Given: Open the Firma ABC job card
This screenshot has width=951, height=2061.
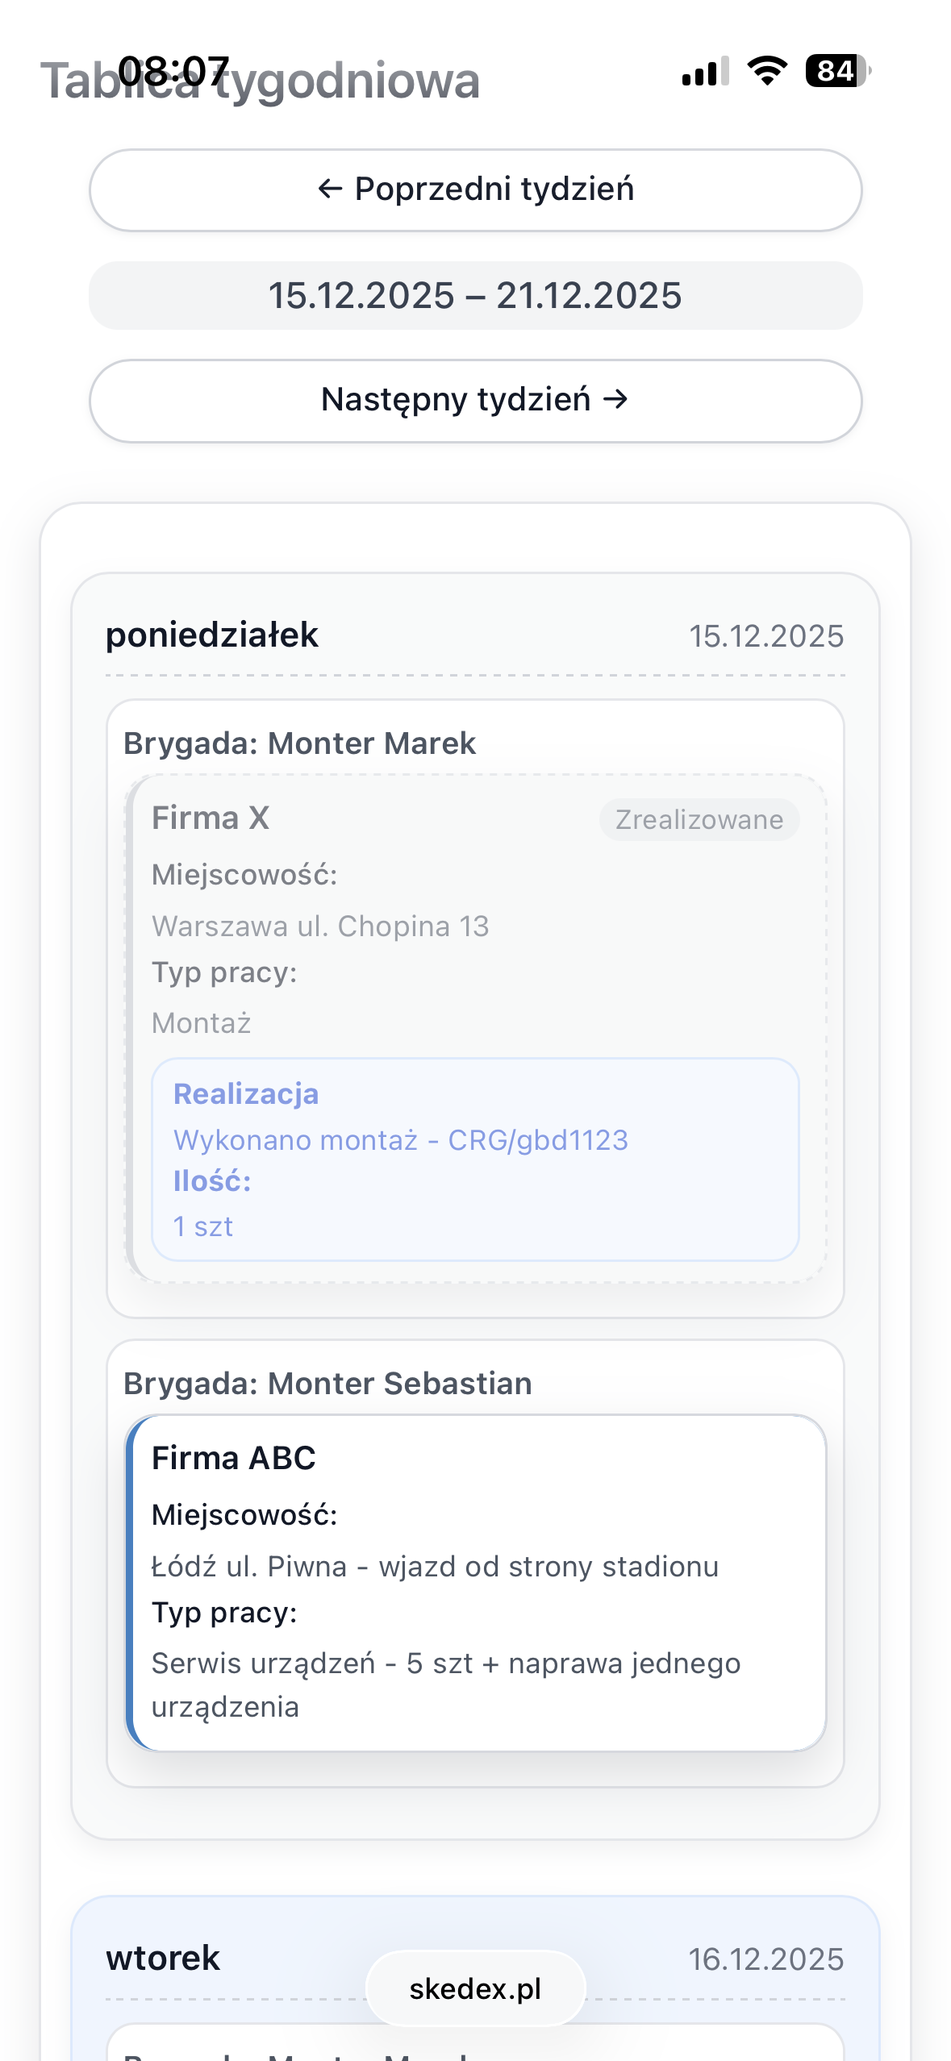Looking at the screenshot, I should coord(475,1583).
